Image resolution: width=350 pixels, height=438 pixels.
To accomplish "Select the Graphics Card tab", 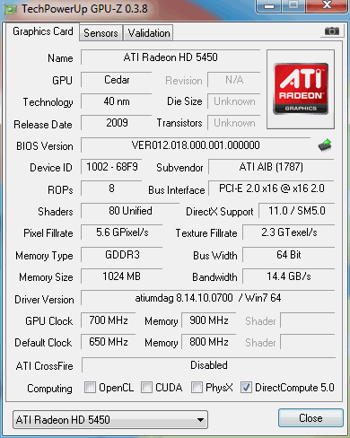I will click(43, 31).
